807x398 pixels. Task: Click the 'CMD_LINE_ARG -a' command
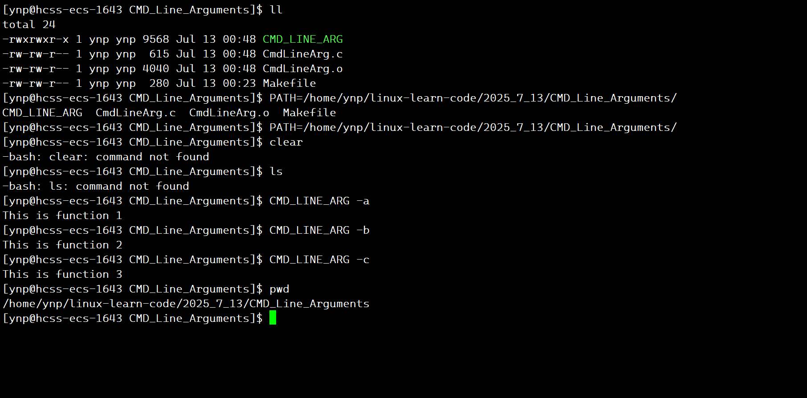coord(319,201)
